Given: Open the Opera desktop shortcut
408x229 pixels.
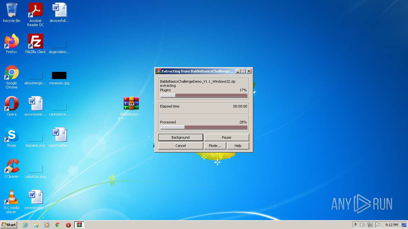Looking at the screenshot, I should pyautogui.click(x=11, y=106).
